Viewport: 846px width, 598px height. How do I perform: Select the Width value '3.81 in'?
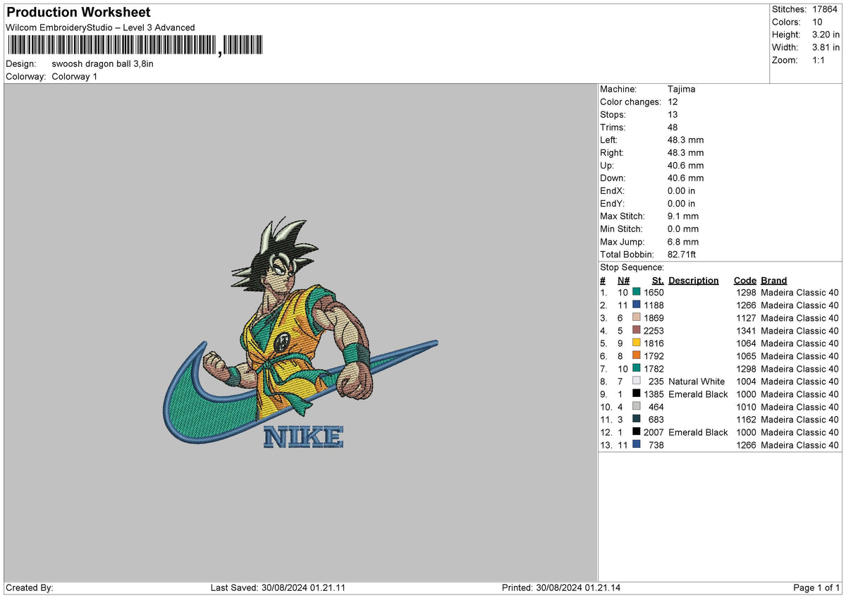click(x=826, y=47)
